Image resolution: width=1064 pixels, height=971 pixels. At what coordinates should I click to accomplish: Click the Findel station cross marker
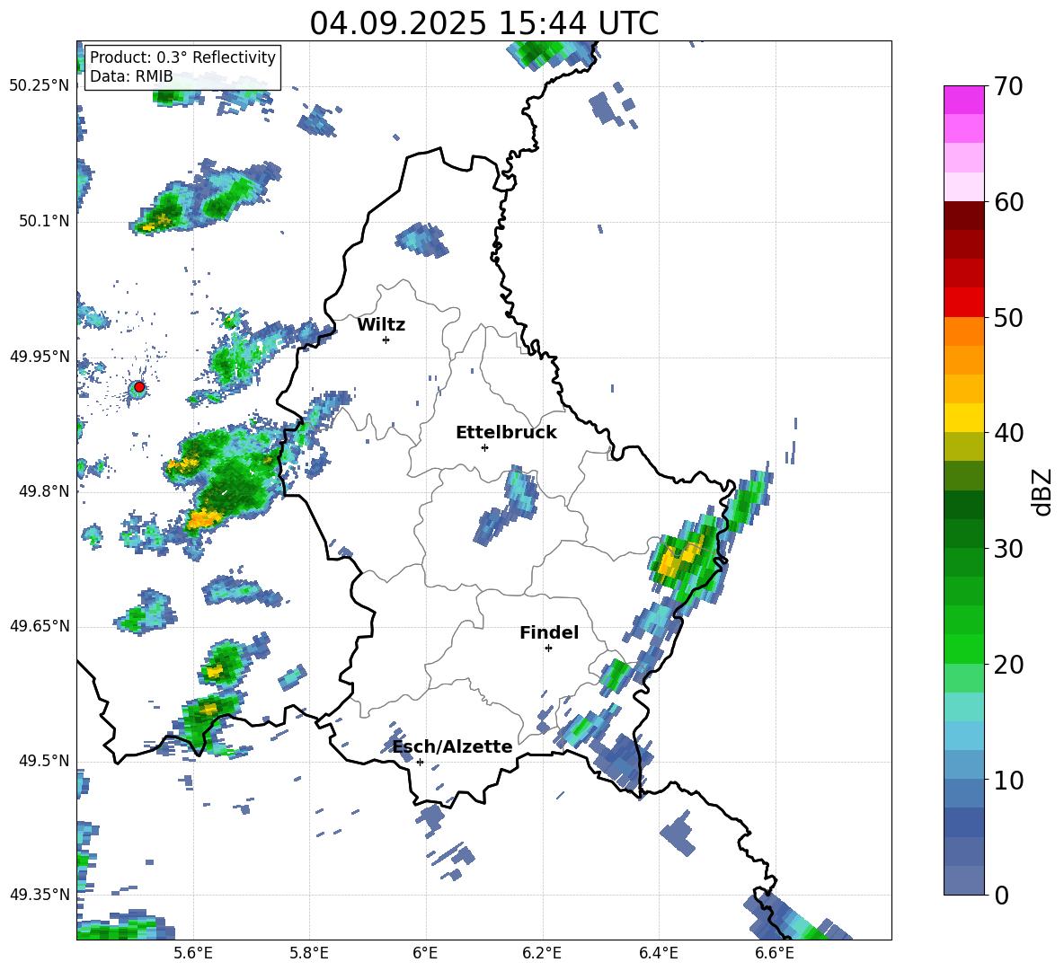(x=548, y=649)
